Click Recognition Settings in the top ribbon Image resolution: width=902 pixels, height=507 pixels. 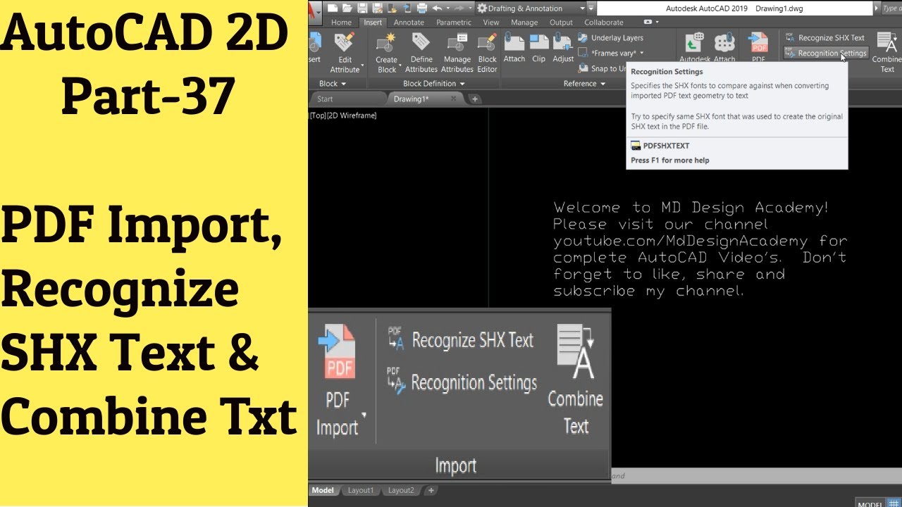pyautogui.click(x=825, y=54)
